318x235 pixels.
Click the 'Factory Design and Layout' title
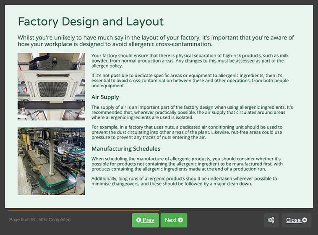[x=91, y=21]
